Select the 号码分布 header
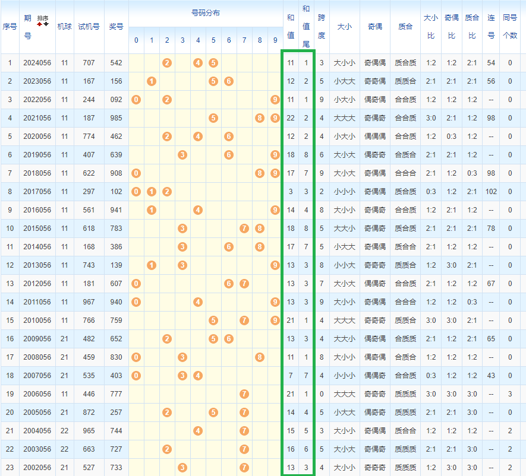 205,13
